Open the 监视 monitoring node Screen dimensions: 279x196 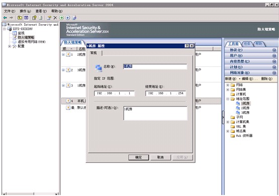pos(21,33)
